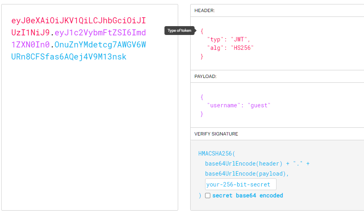Click the token line beginning 1ZXN0In0

tap(79, 45)
